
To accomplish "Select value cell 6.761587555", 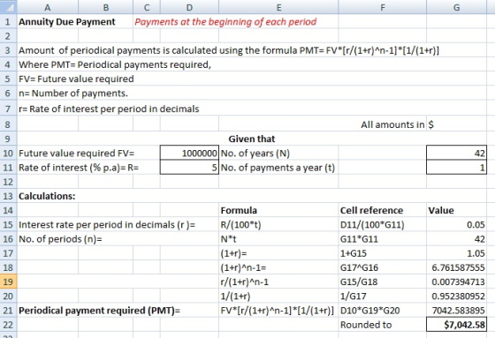I will [456, 267].
